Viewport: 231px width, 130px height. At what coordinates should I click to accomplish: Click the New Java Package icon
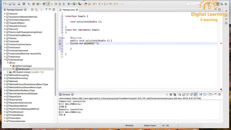tap(34, 4)
